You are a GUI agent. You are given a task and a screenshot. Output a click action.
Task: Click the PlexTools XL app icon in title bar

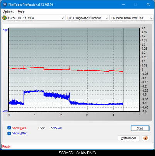pos(5,5)
